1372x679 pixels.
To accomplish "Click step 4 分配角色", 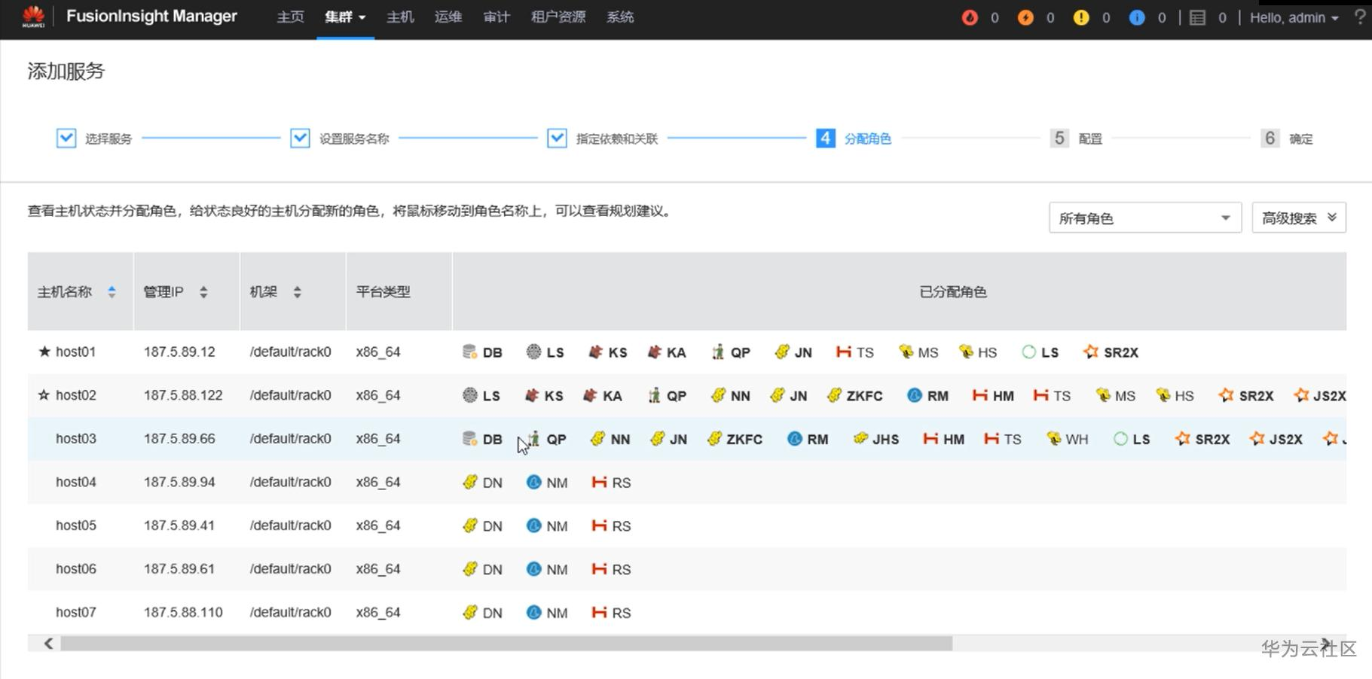I will [854, 139].
